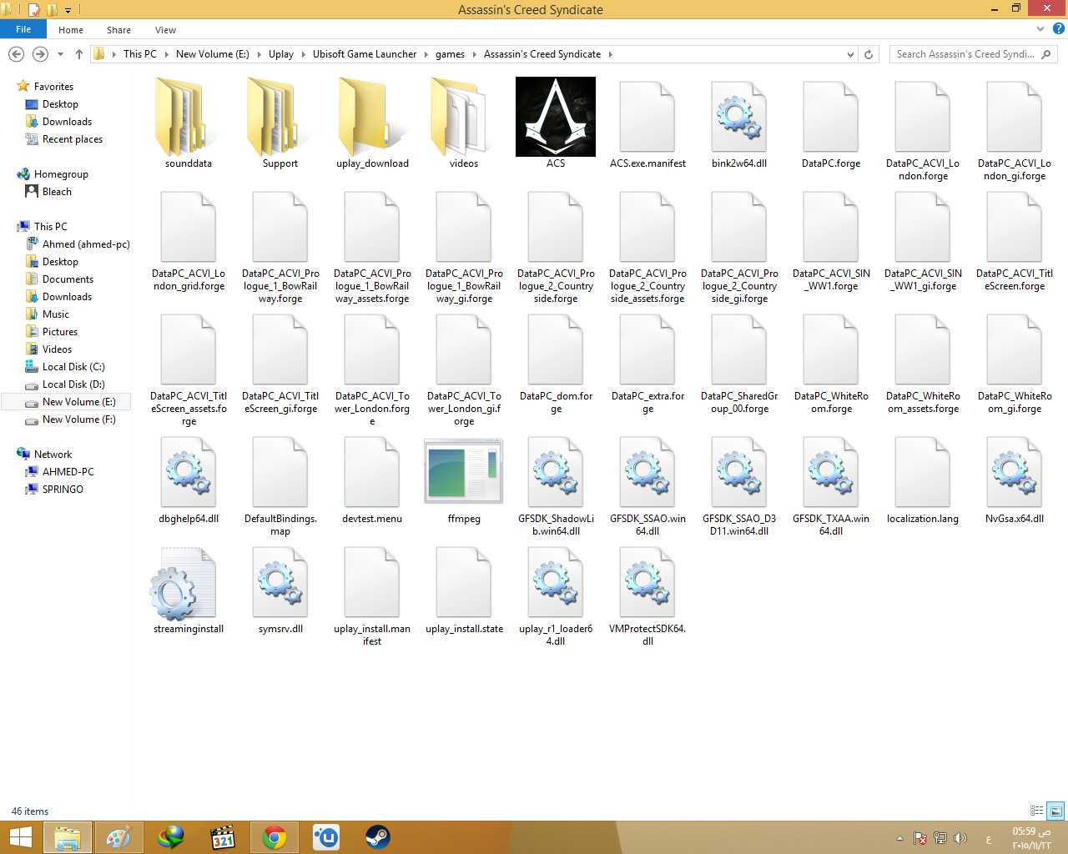Open the View ribbon tab

[165, 30]
